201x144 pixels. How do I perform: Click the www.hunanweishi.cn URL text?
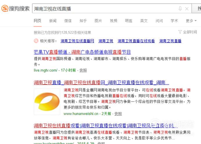tap(81, 114)
